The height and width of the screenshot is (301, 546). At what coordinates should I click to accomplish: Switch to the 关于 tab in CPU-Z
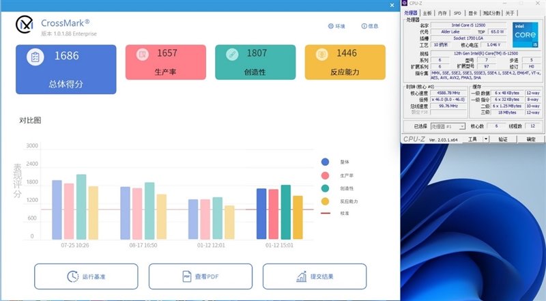click(x=510, y=13)
